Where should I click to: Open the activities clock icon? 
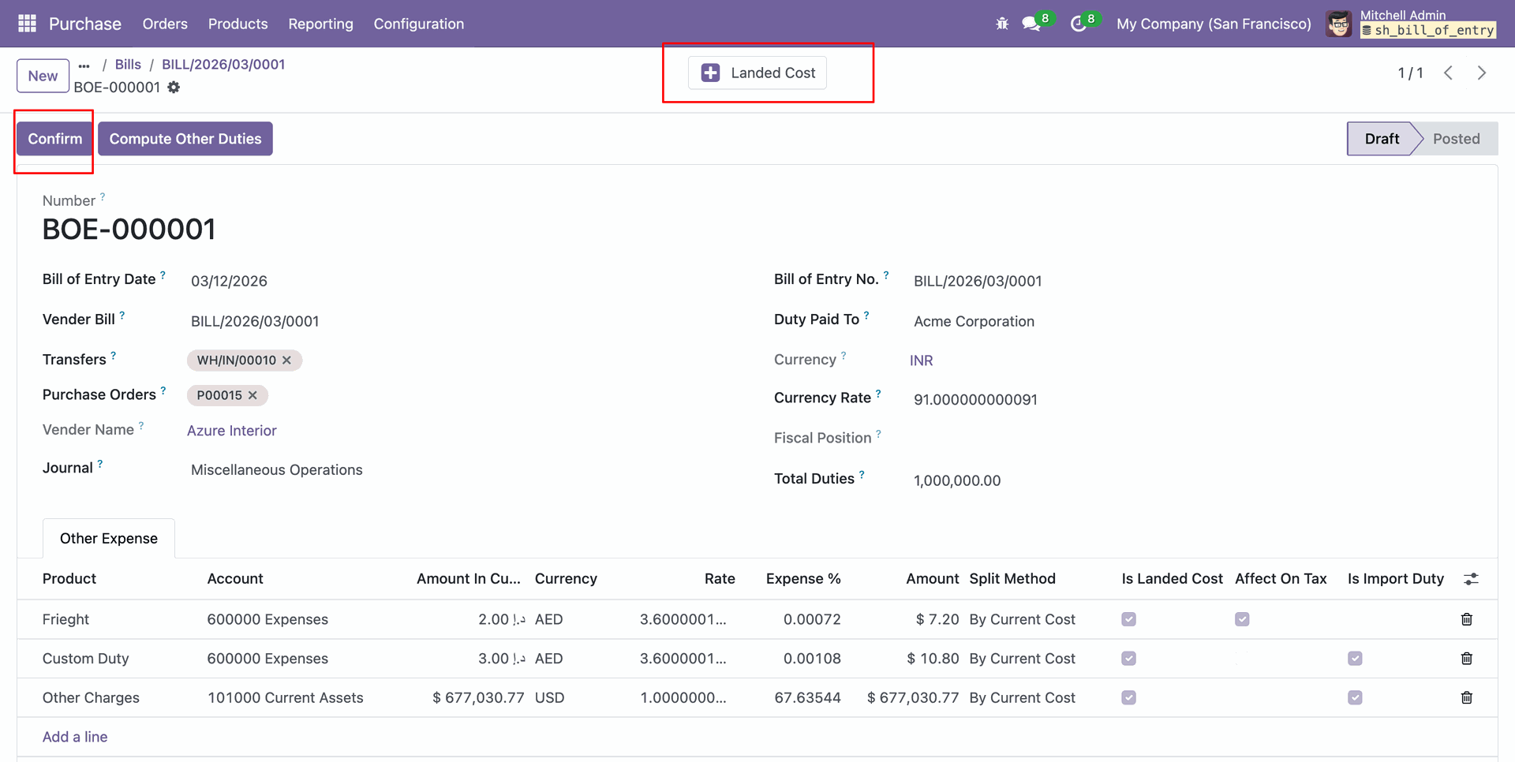pos(1078,24)
